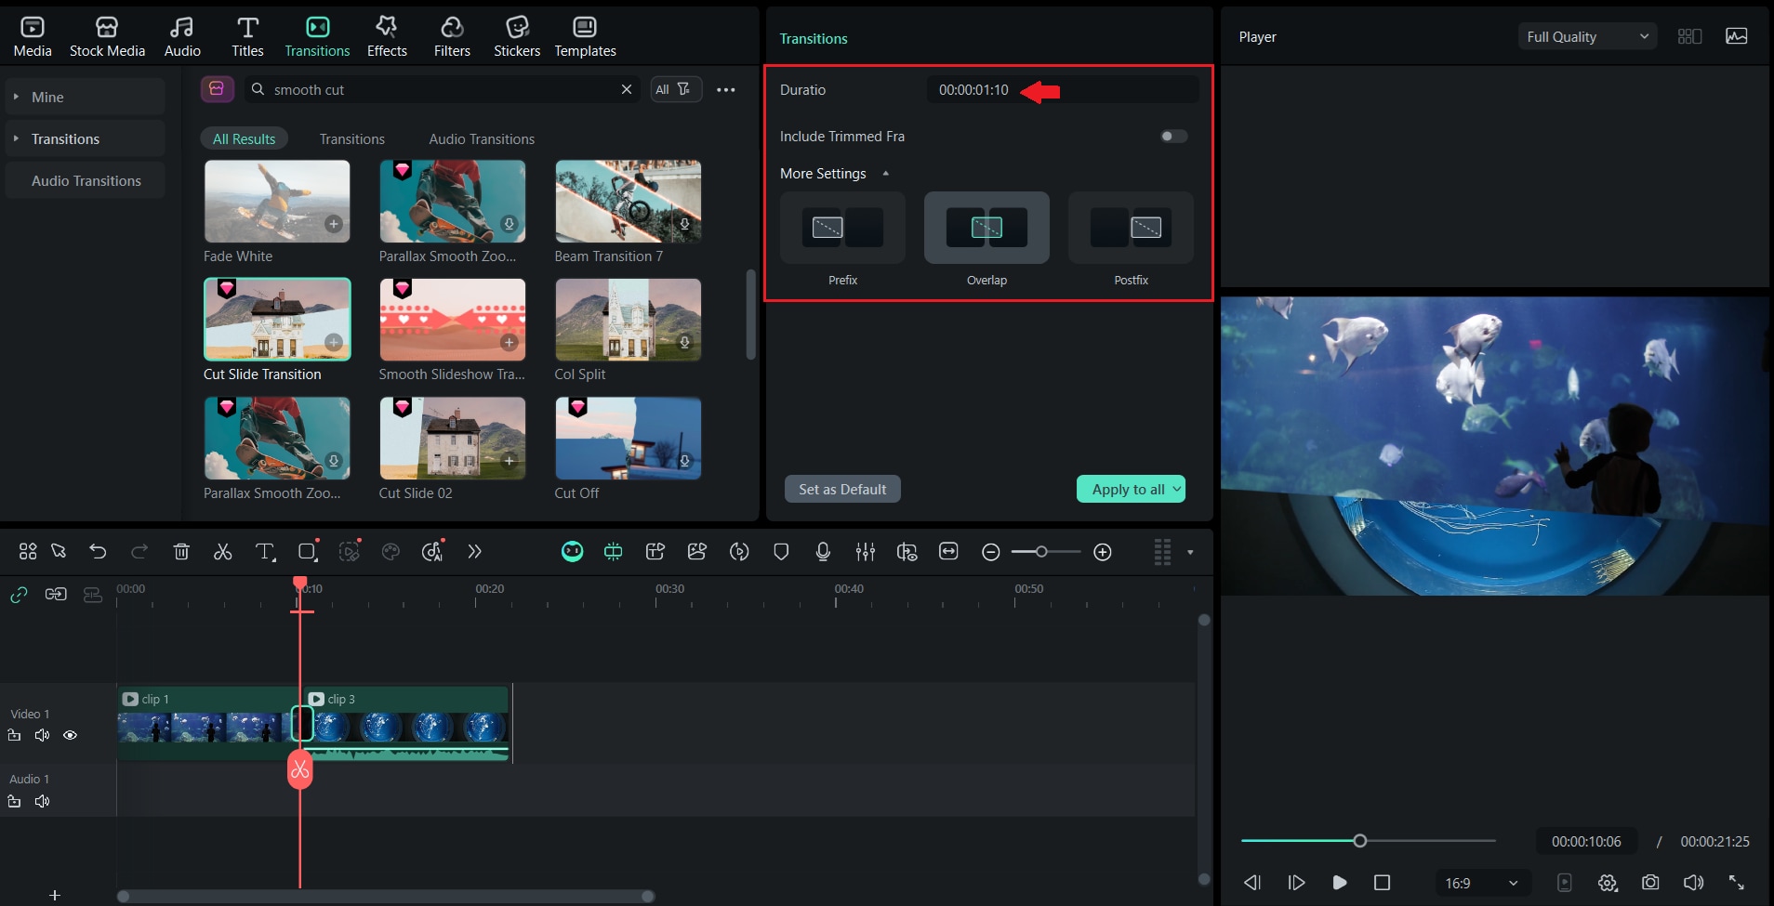
Task: Mute the Audio 1 track
Action: click(x=42, y=801)
